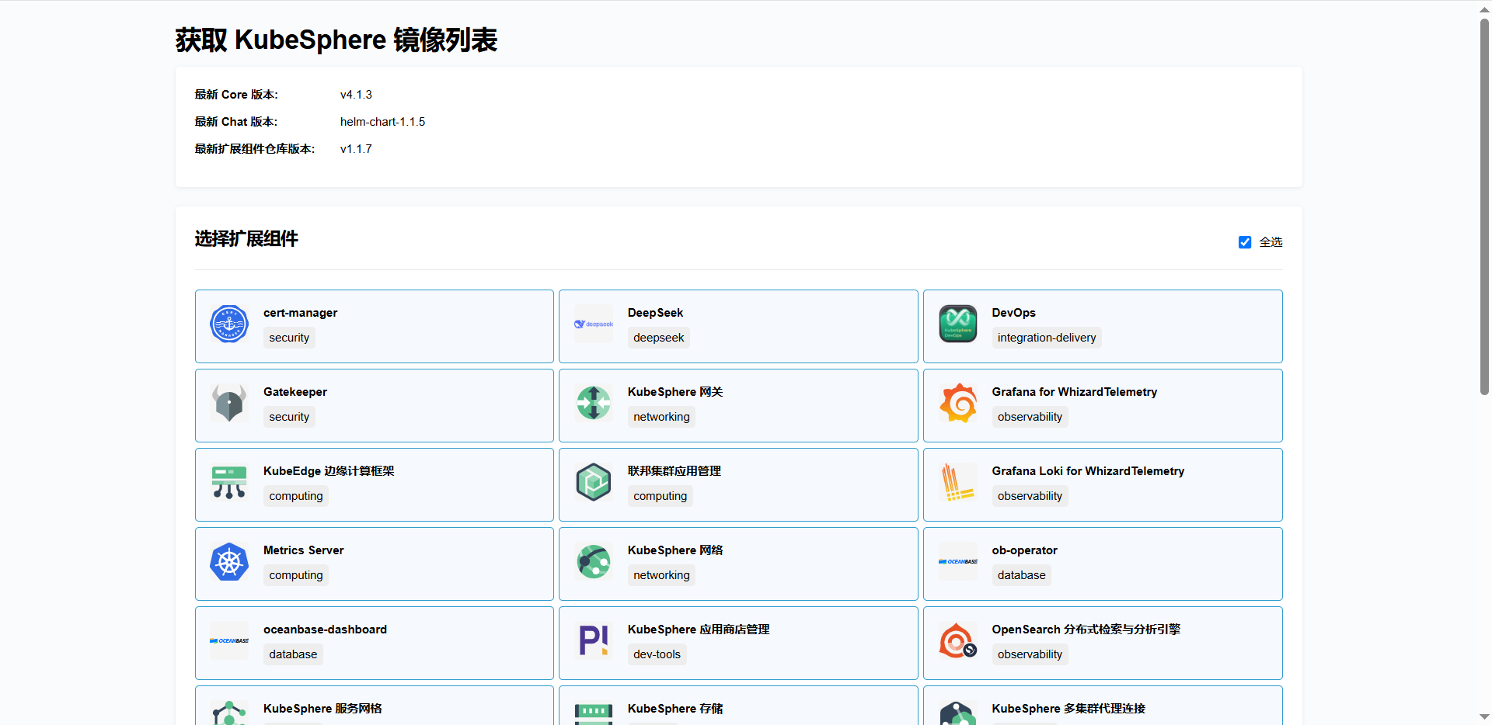Click the KubeSphere 网关 icon

click(x=594, y=404)
